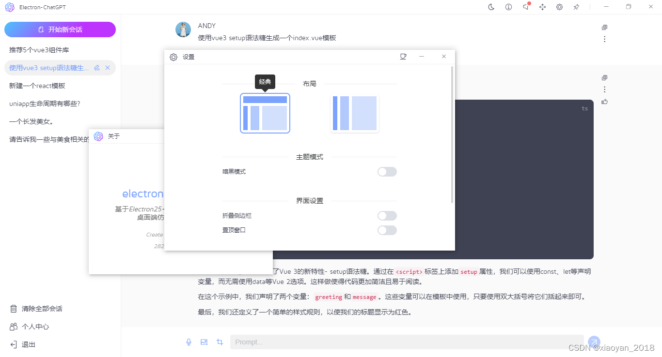Open conversation 一个长发美女。
The width and height of the screenshot is (662, 357).
60,121
